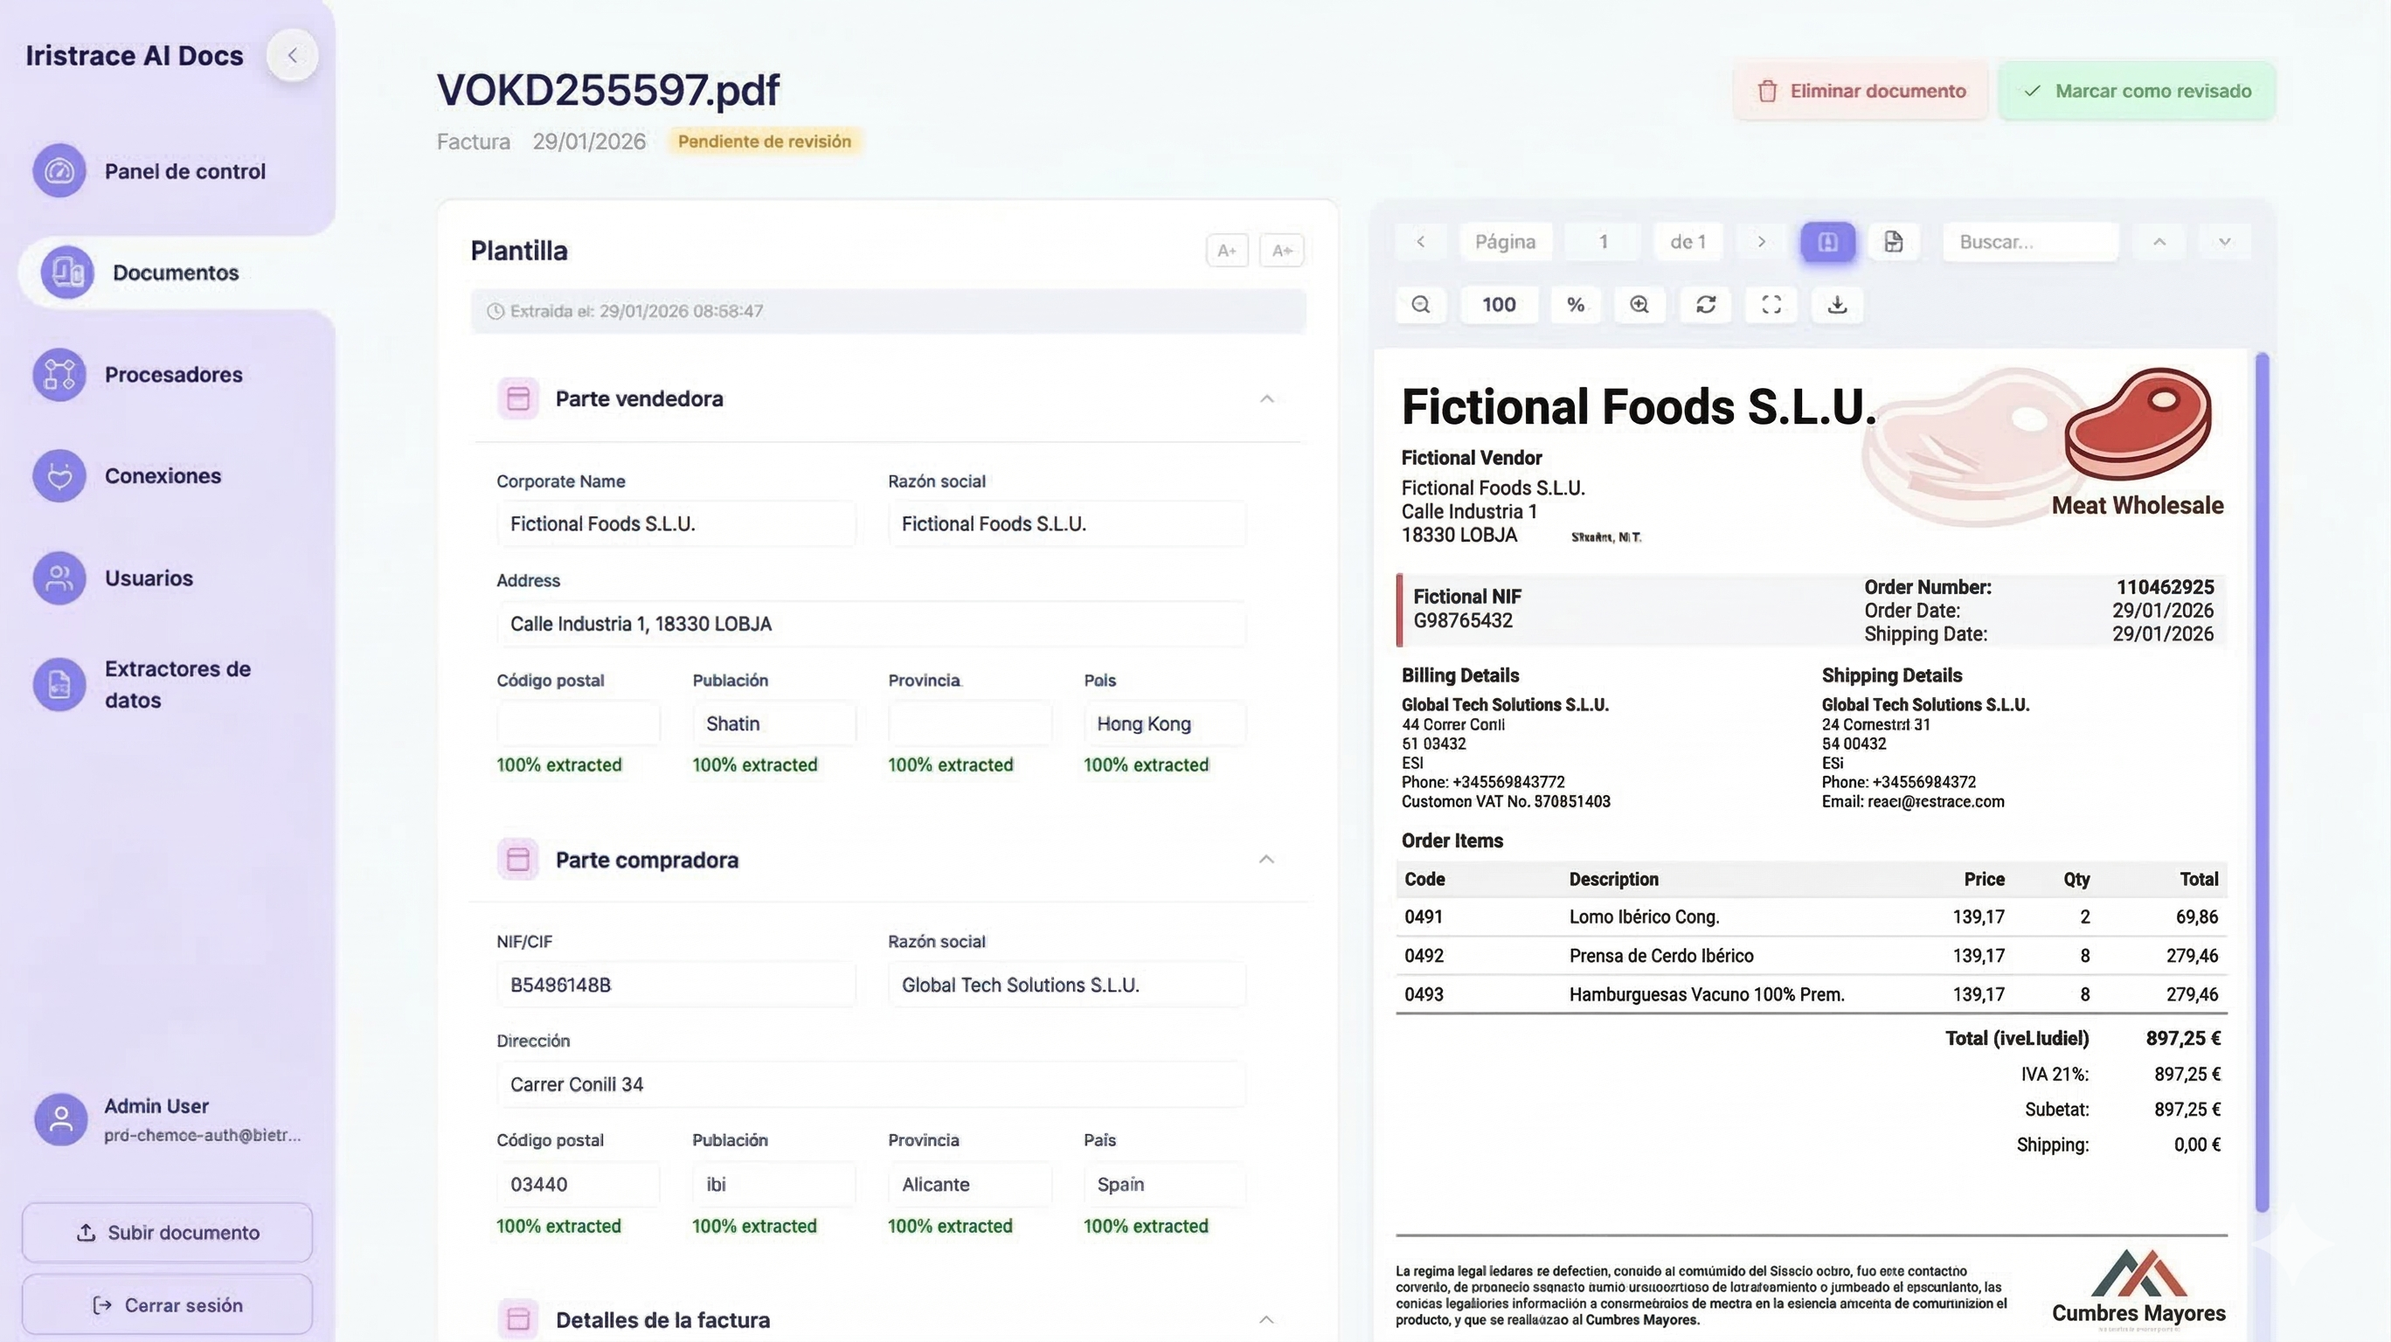Enter fullscreen document view

point(1771,304)
